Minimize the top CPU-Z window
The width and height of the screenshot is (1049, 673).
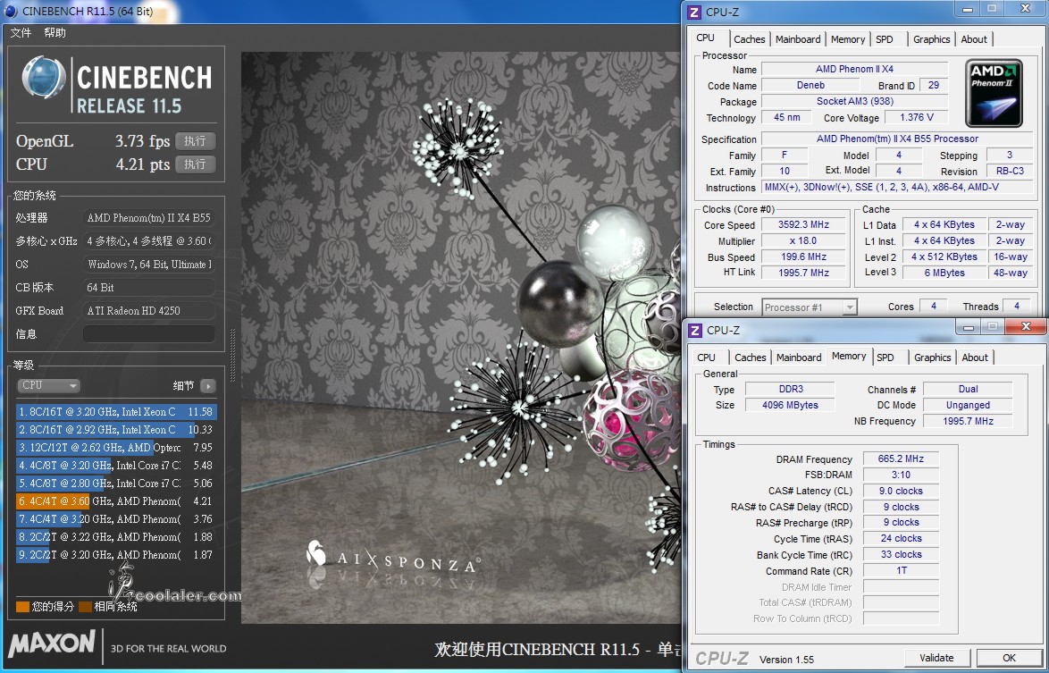pos(968,9)
